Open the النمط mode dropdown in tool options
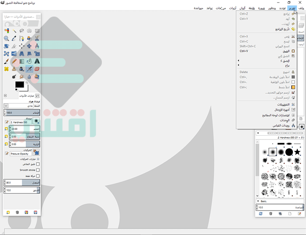 pyautogui.click(x=6, y=106)
